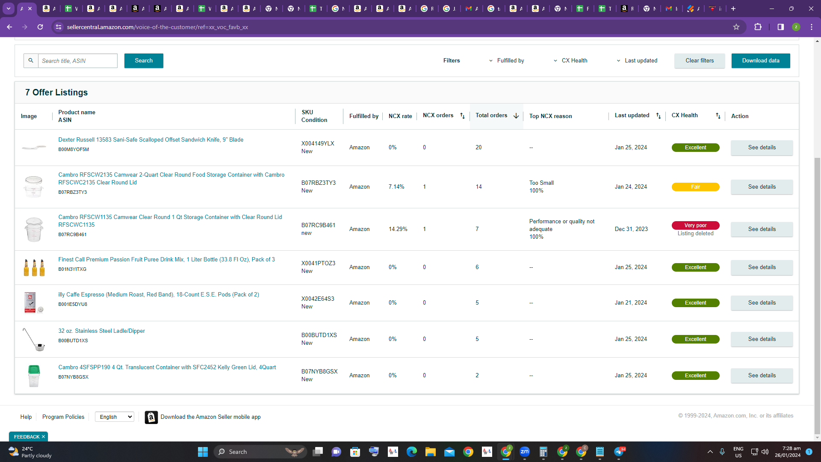View site information in the address bar
Image resolution: width=821 pixels, height=462 pixels.
pos(59,27)
